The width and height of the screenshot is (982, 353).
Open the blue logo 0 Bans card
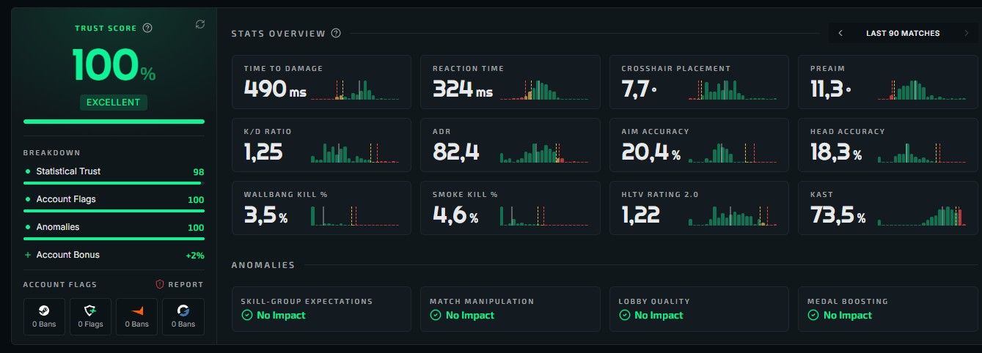click(x=183, y=316)
